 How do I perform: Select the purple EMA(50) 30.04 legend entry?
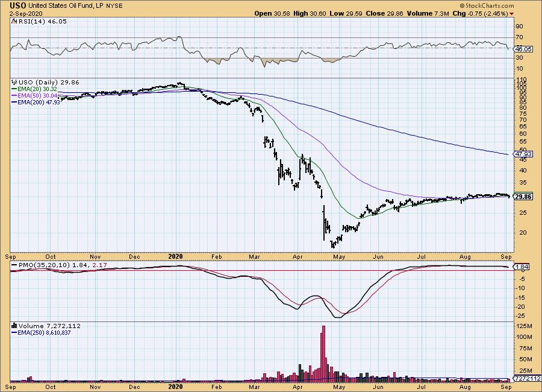(x=34, y=95)
